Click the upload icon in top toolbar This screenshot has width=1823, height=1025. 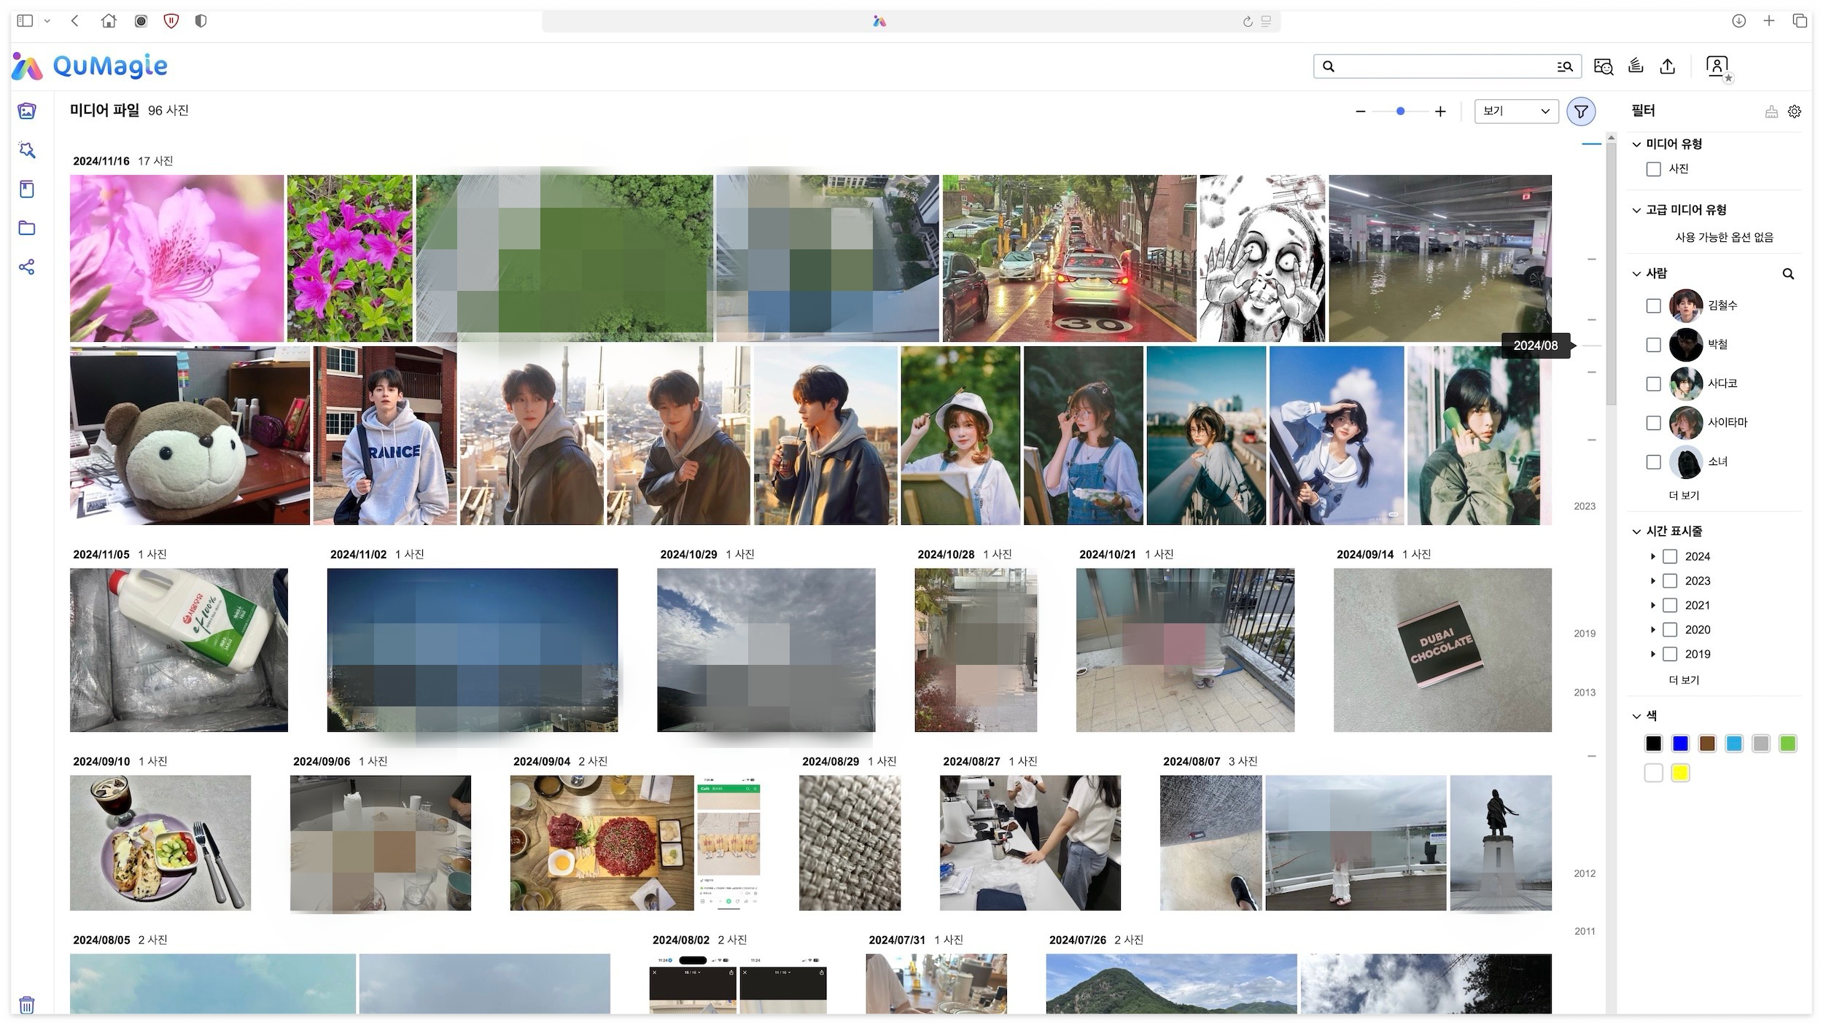[x=1667, y=66]
